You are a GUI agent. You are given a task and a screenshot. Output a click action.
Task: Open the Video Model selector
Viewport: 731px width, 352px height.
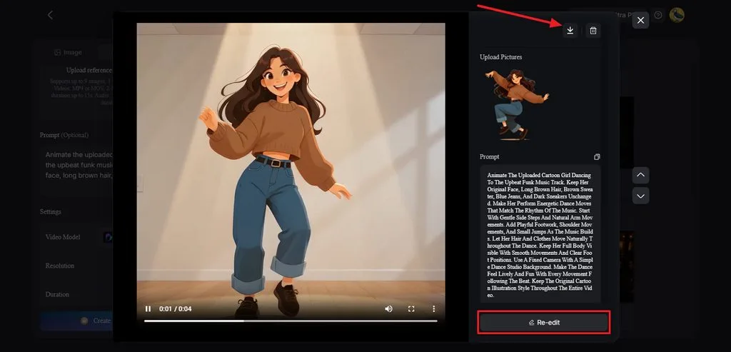[x=109, y=237]
